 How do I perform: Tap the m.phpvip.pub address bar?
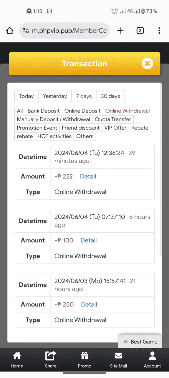(x=64, y=31)
